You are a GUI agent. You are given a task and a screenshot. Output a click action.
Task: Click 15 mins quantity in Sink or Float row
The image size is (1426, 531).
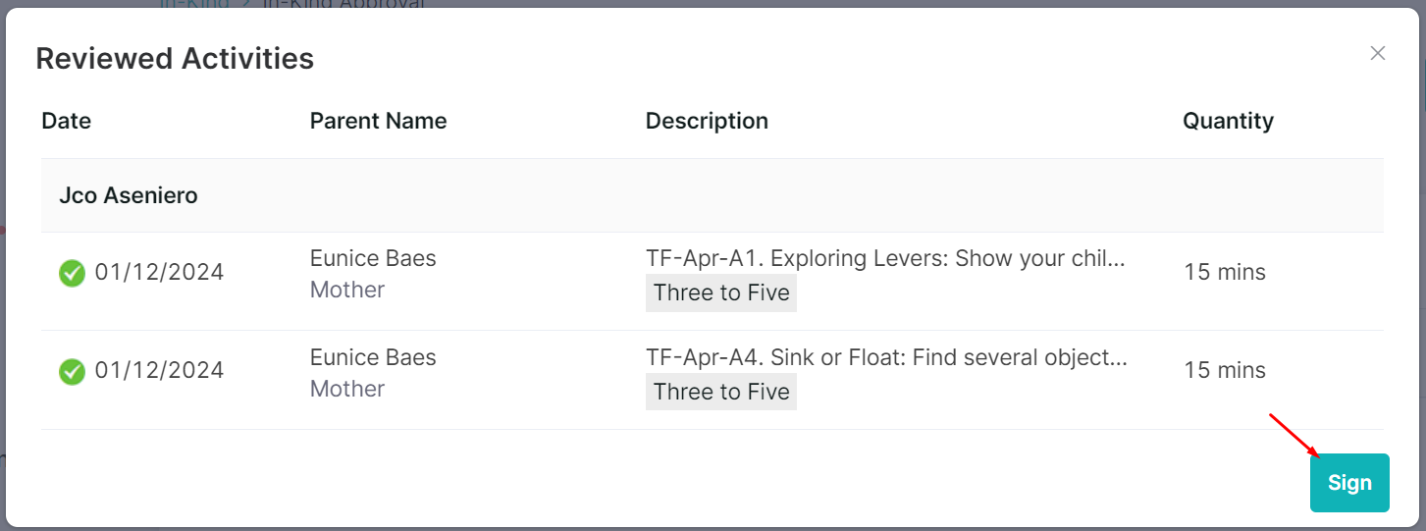click(1225, 370)
